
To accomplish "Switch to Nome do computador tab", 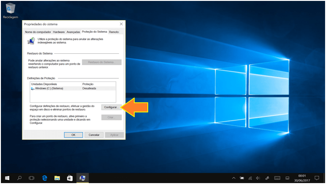I will [37, 32].
